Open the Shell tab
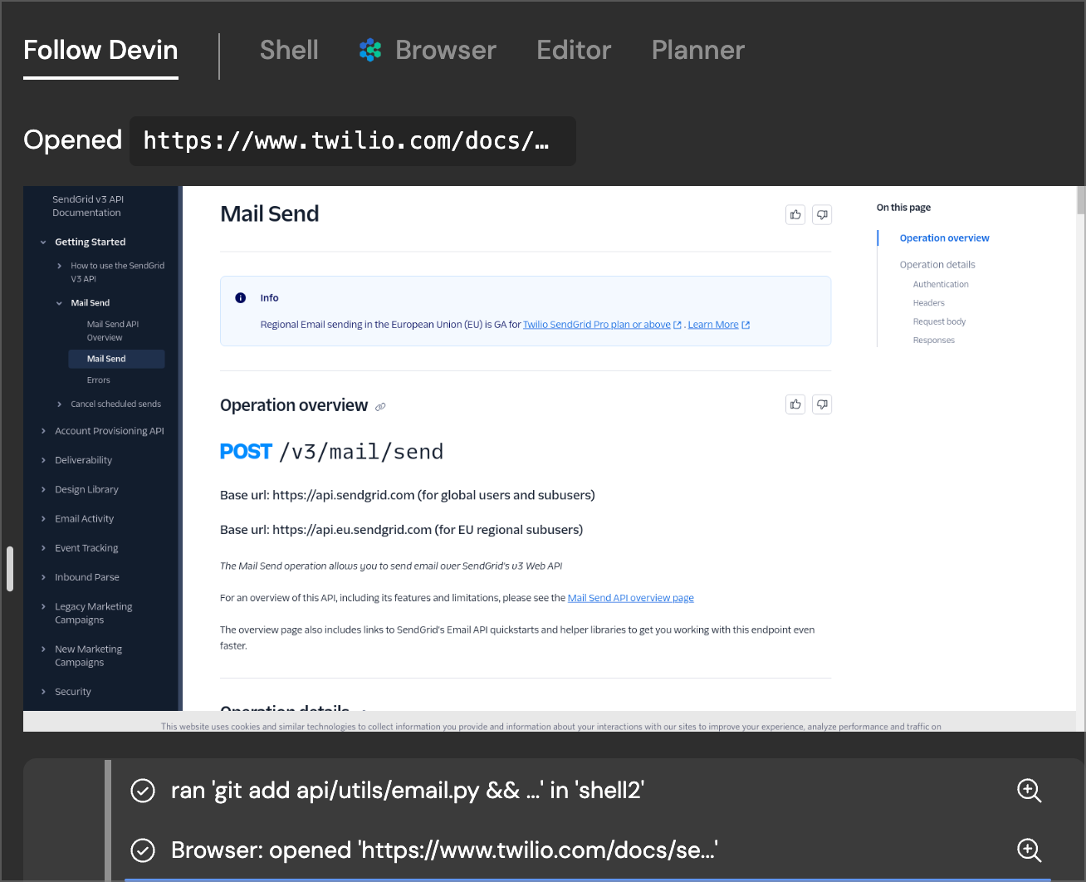Image resolution: width=1086 pixels, height=882 pixels. tap(289, 50)
